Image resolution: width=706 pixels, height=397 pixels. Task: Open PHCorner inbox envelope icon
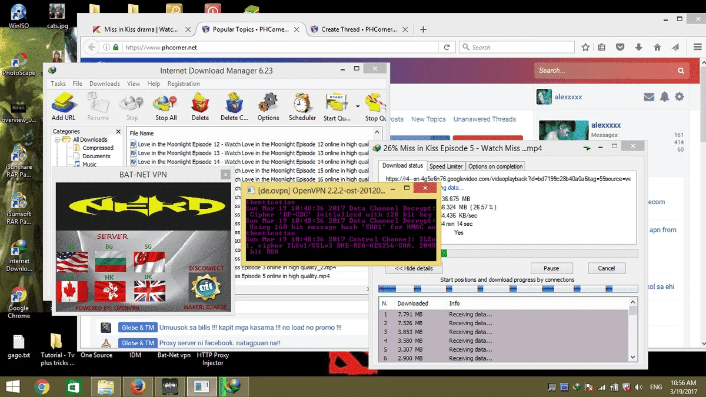click(649, 96)
